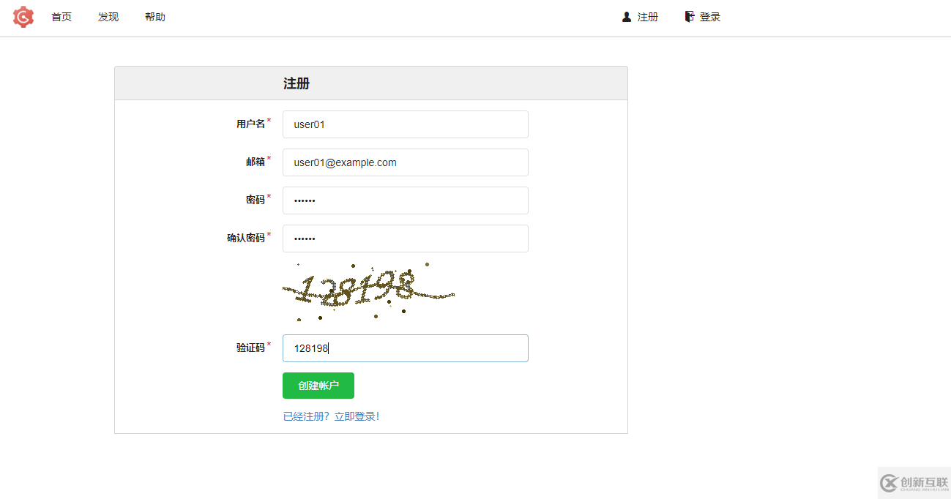Click the sign-in icon beside 登录
Image resolution: width=951 pixels, height=499 pixels.
(x=688, y=16)
